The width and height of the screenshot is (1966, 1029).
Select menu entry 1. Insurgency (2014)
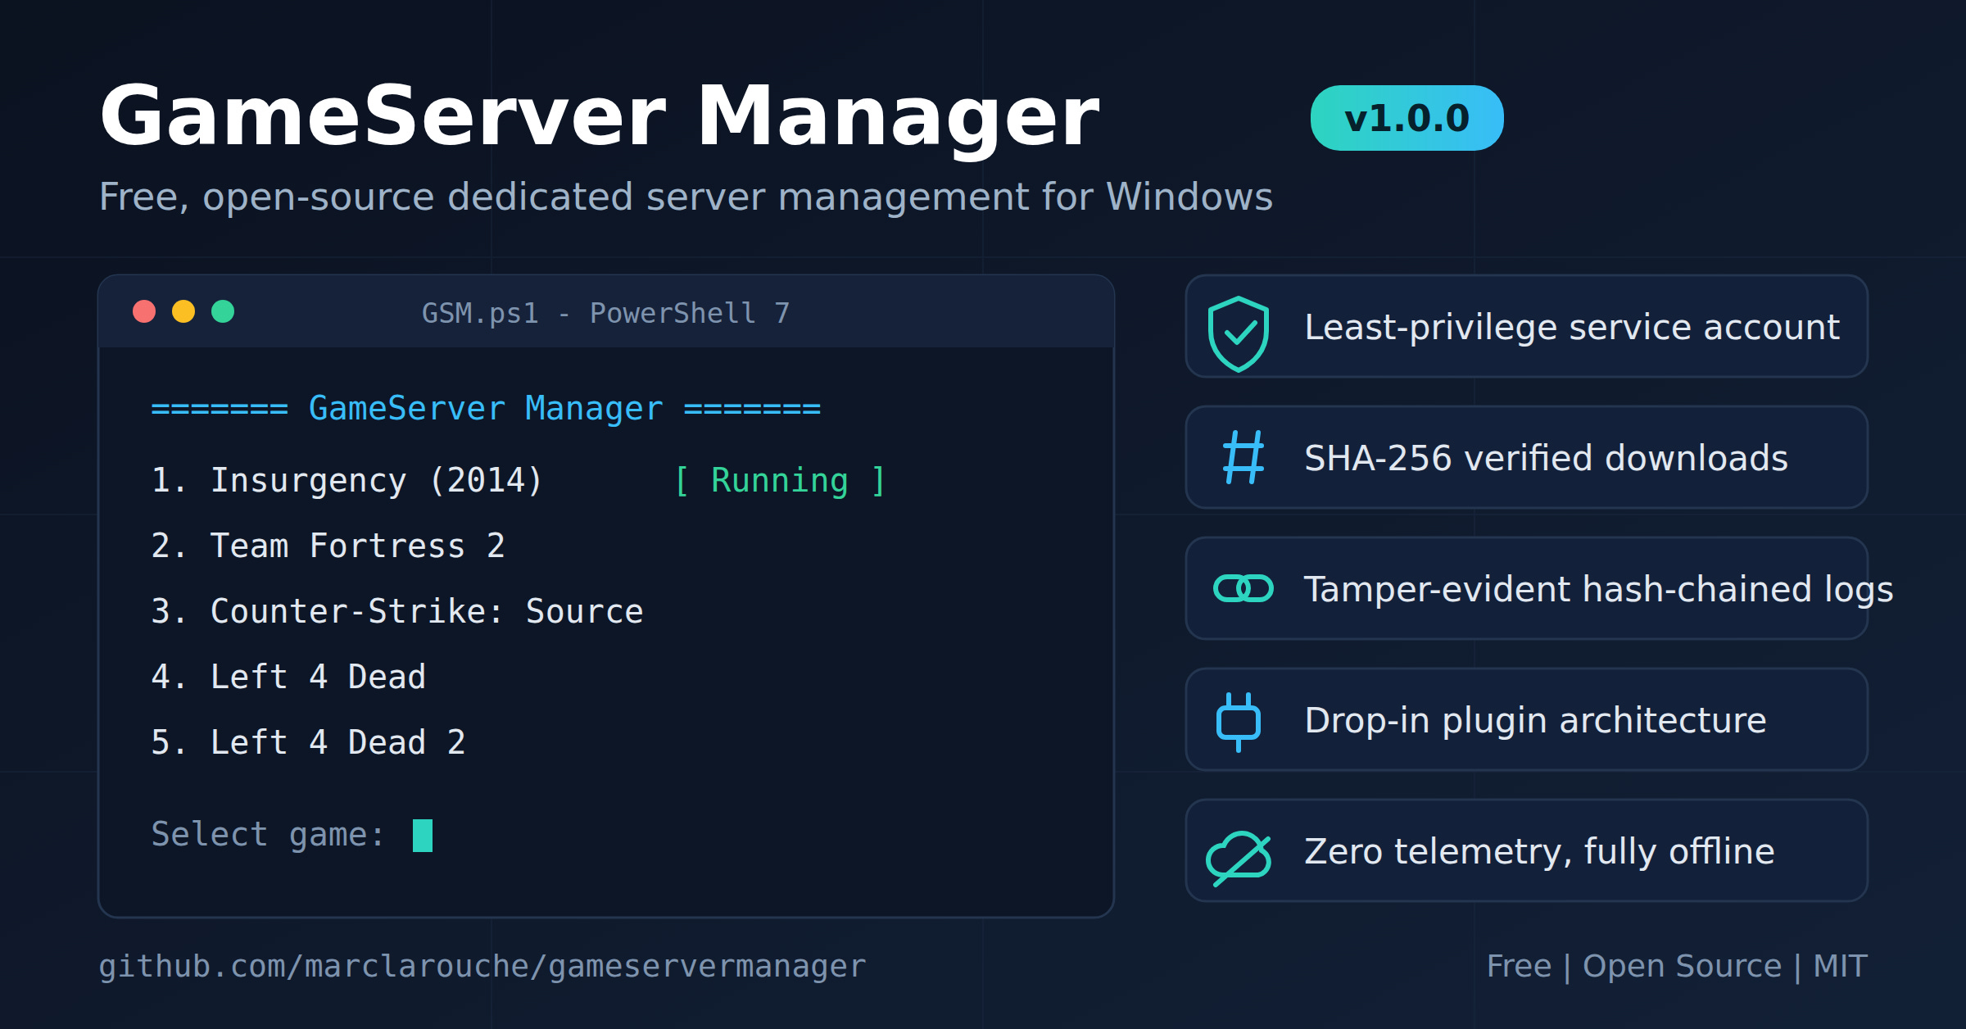click(347, 480)
